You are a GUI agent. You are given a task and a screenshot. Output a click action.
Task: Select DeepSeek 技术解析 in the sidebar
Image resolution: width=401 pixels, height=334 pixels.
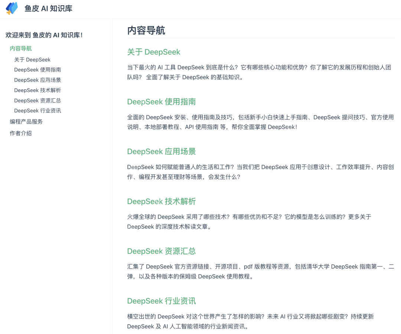38,90
